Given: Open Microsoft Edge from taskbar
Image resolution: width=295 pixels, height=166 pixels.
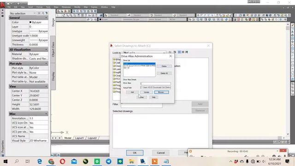Looking at the screenshot, I should [40, 161].
